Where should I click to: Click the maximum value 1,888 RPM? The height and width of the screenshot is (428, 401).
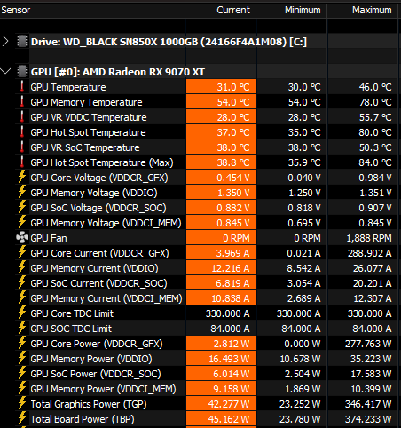pos(369,238)
